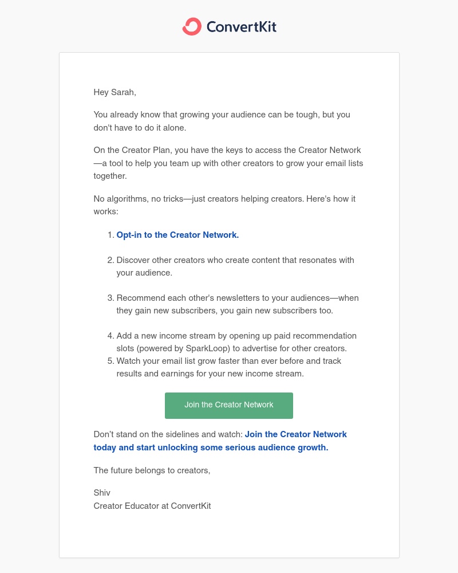Select list item 2 about discovering creators
Screen dimensions: 458x573
coord(235,266)
